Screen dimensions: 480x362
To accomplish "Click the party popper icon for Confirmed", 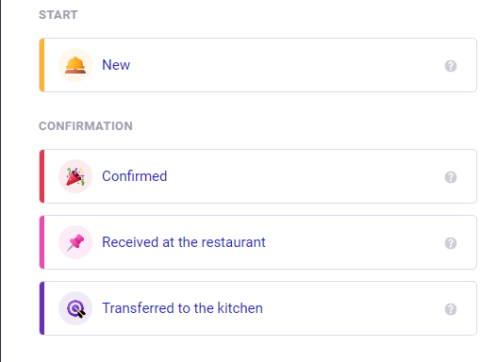I will coord(75,176).
